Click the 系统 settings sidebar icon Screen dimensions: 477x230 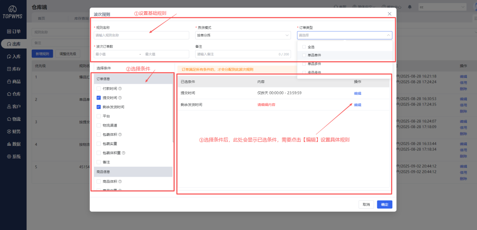[x=9, y=156]
